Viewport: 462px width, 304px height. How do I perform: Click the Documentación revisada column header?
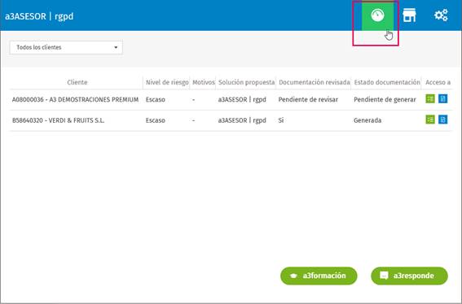coord(314,82)
